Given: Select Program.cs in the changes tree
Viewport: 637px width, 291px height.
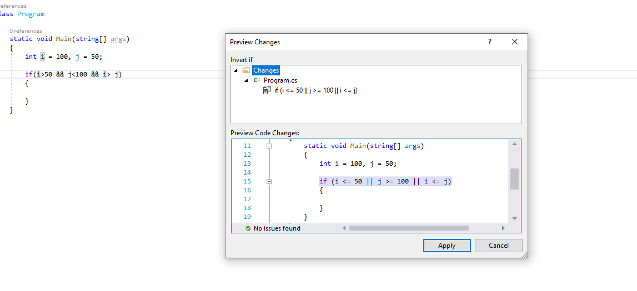Looking at the screenshot, I should point(280,80).
